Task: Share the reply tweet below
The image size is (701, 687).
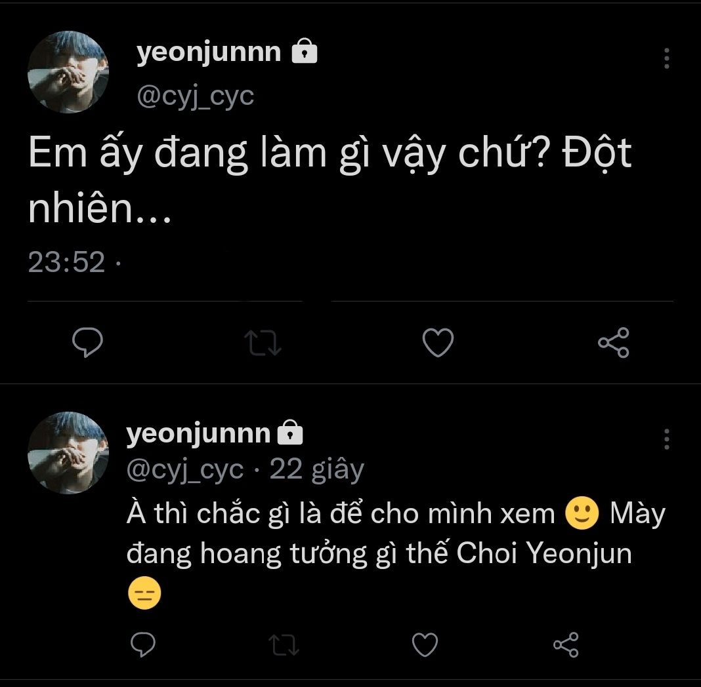Action: click(x=566, y=645)
